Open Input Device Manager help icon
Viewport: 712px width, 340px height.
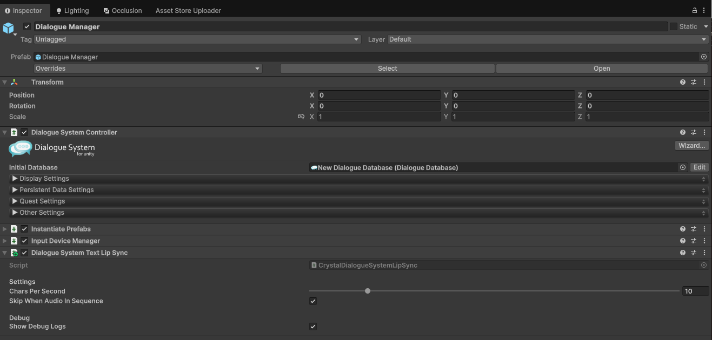683,241
